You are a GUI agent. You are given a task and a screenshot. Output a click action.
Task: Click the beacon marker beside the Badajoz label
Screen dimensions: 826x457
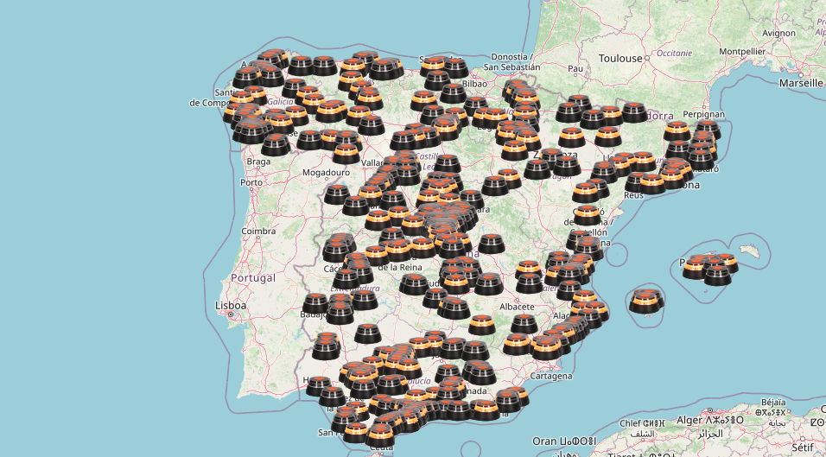point(316,303)
